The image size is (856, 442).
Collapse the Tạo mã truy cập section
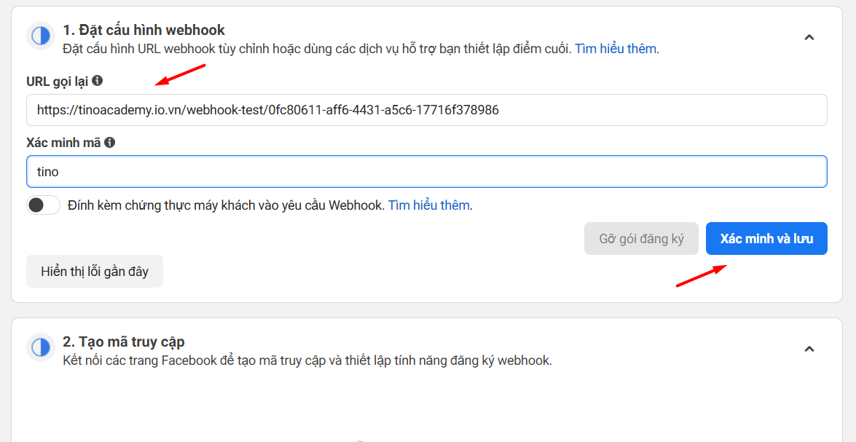point(809,349)
